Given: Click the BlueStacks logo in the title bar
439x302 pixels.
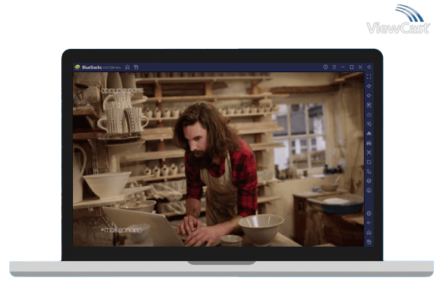Looking at the screenshot, I should [77, 67].
